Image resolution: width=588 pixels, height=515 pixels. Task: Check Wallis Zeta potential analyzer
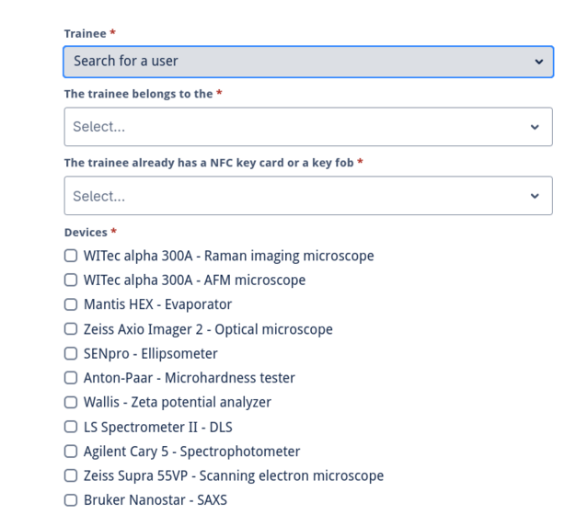(71, 402)
